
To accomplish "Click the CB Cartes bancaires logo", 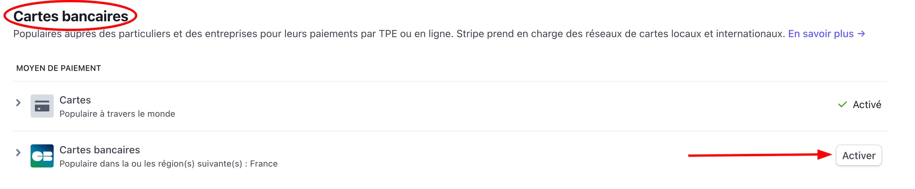I will click(x=42, y=156).
